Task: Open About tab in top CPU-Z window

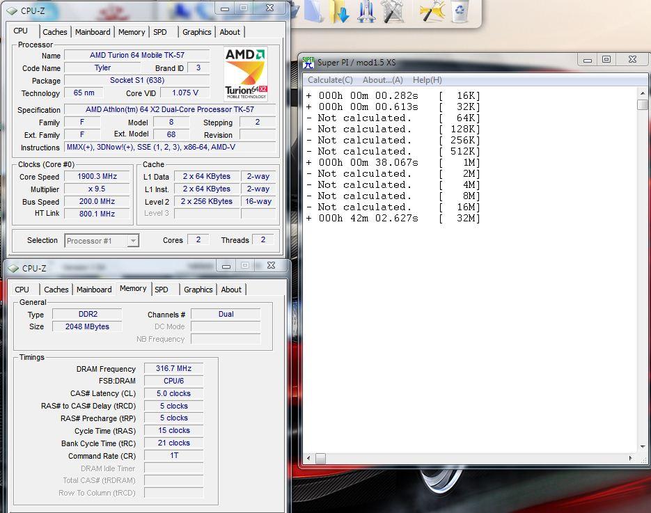Action: (x=230, y=32)
